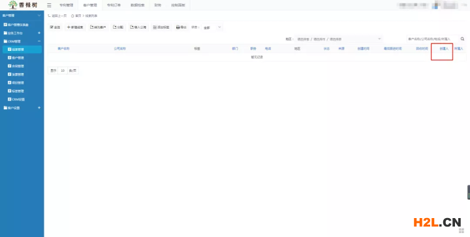
Task: Switch to the 数据检索 top tab
Action: [x=138, y=5]
